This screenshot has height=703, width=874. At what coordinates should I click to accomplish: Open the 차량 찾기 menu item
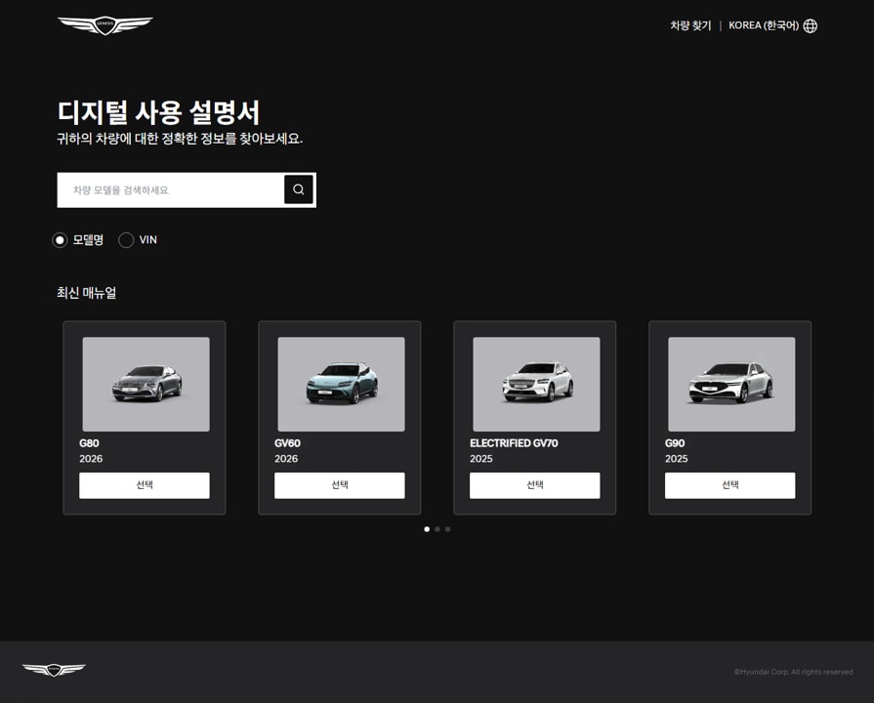690,26
